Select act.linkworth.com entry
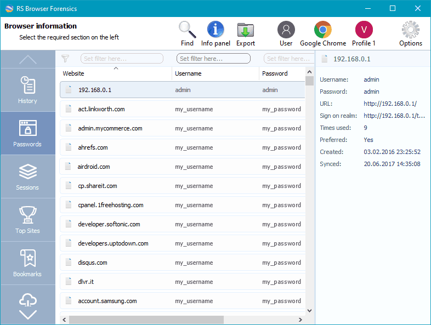The image size is (431, 325). [183, 109]
